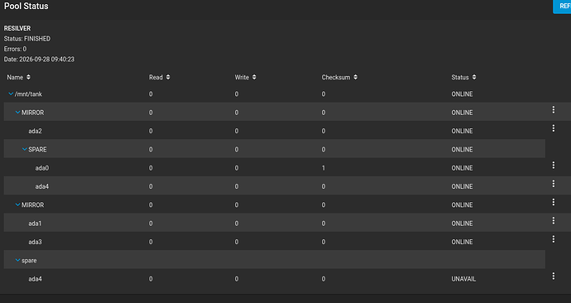The width and height of the screenshot is (571, 303).
Task: Click the Pool Status page title
Action: tap(26, 6)
